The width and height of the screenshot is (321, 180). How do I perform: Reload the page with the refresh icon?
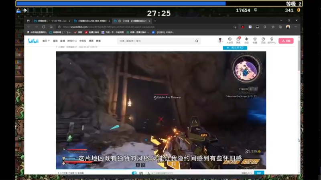click(x=44, y=27)
